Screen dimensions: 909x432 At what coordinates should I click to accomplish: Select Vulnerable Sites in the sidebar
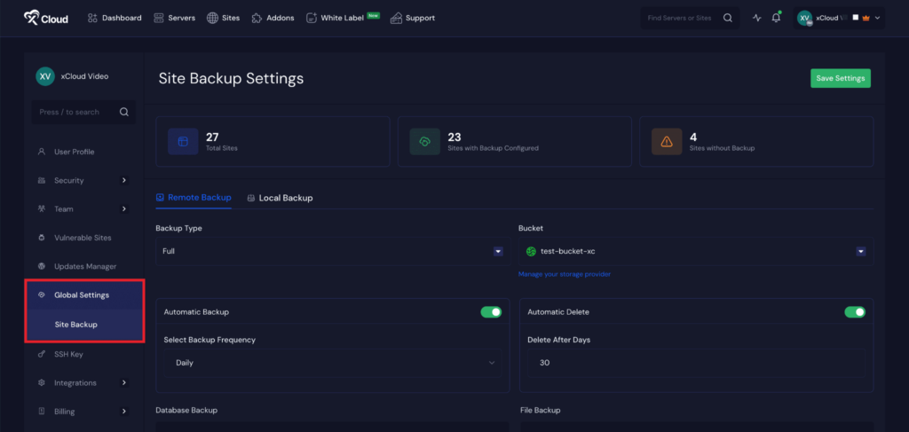click(x=85, y=238)
